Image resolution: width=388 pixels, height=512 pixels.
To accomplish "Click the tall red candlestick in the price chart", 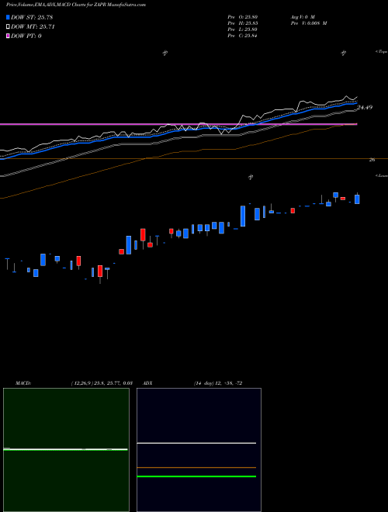I will (x=143, y=235).
